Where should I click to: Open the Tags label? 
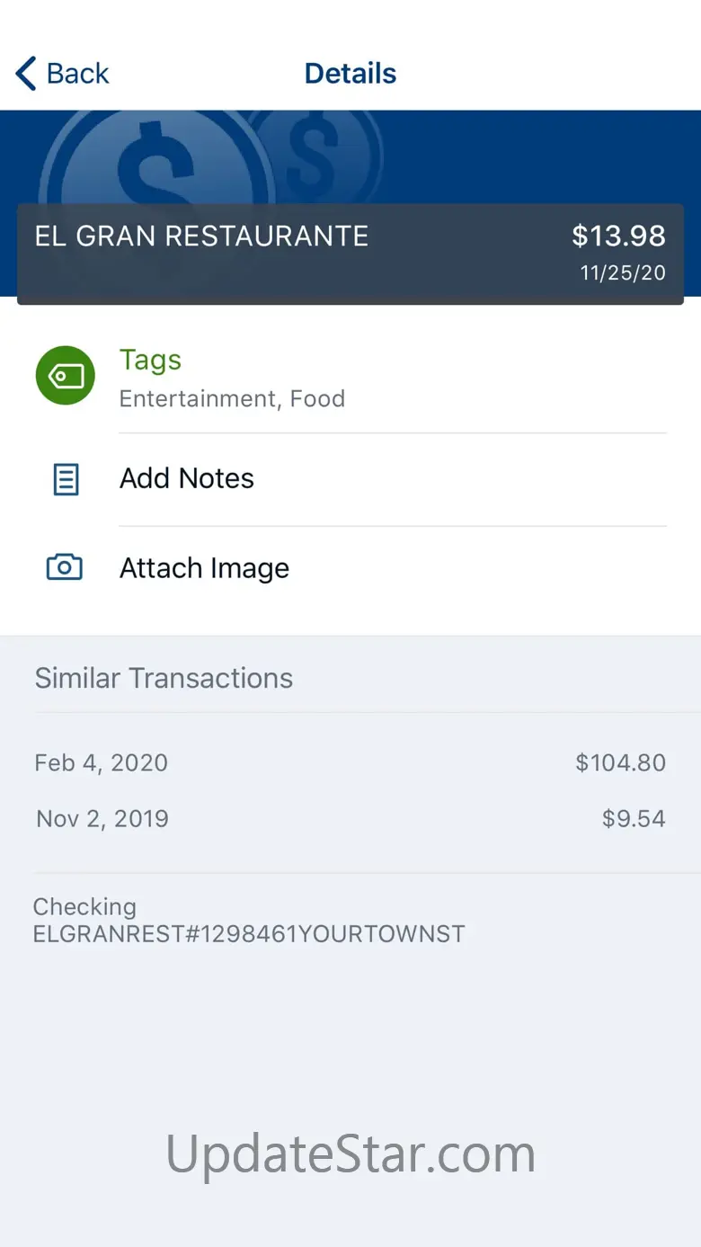151,360
